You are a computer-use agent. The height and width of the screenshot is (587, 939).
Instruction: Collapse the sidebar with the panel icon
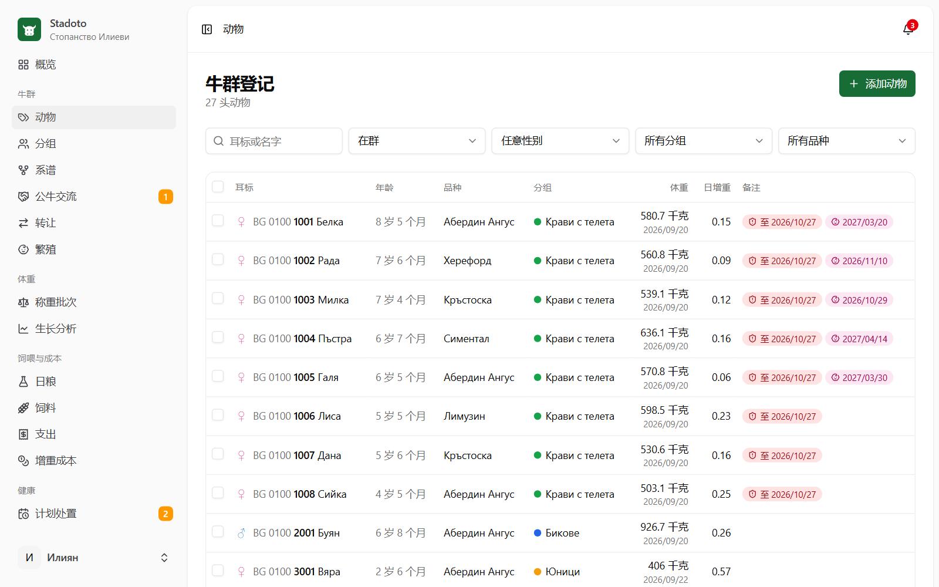[x=207, y=29]
